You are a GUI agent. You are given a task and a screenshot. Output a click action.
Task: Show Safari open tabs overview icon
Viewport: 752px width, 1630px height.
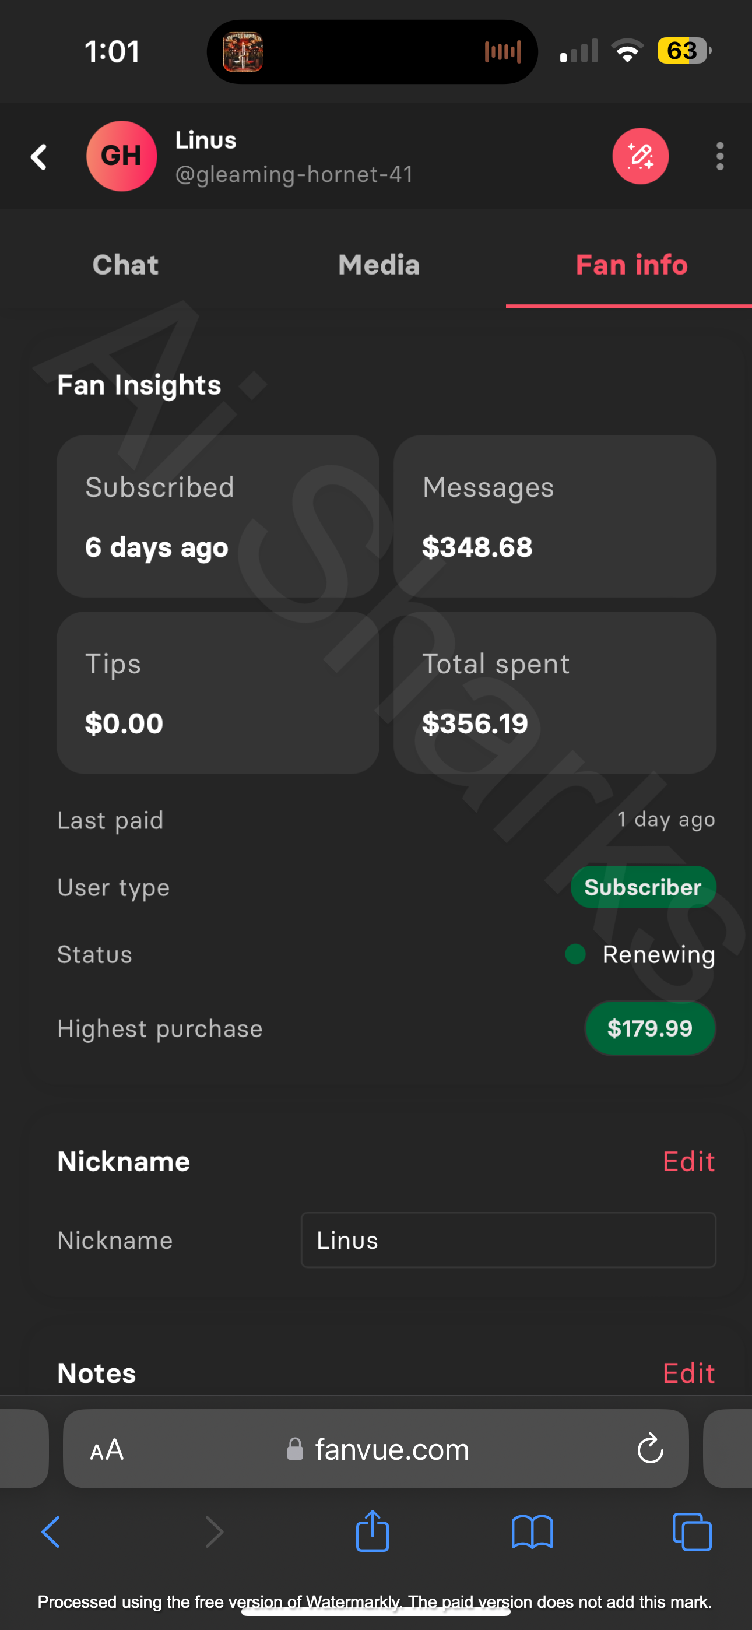pyautogui.click(x=692, y=1532)
